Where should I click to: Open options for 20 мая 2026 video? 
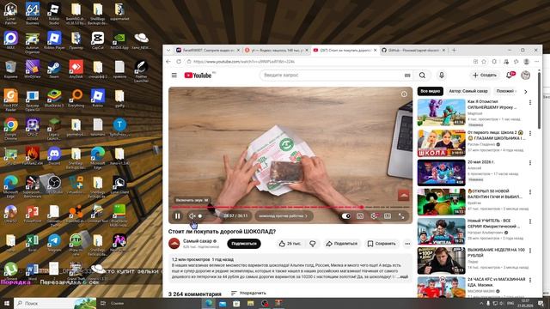[530, 163]
